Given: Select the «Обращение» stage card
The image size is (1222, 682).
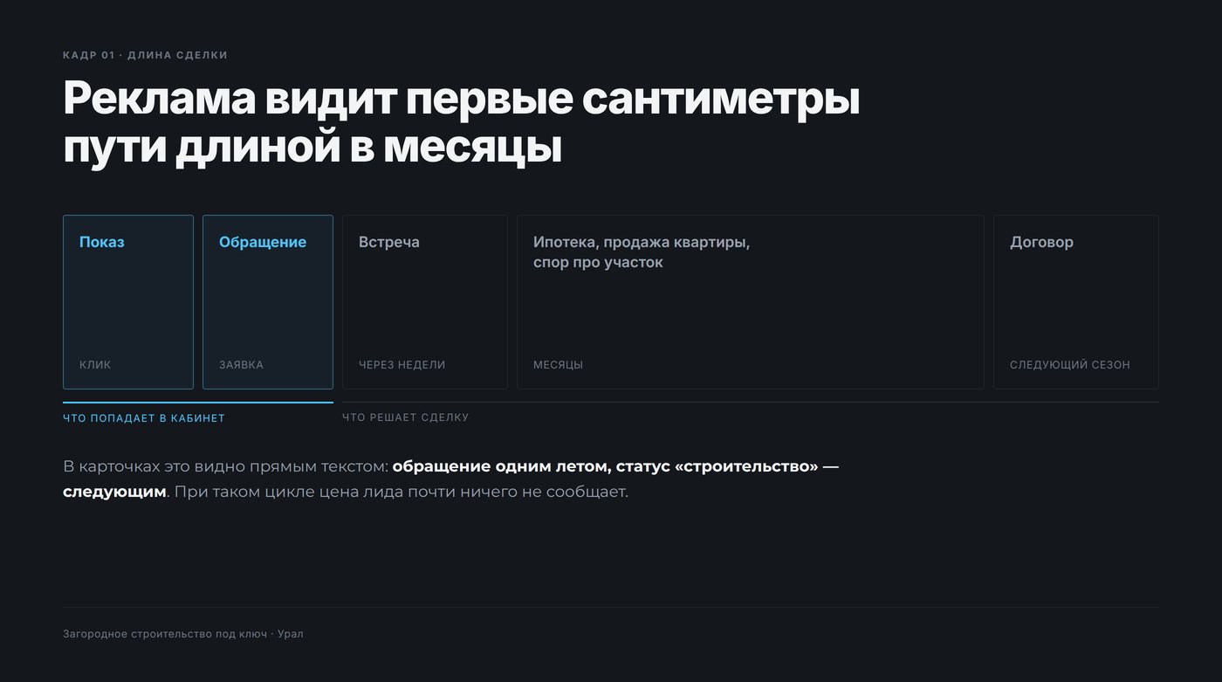Looking at the screenshot, I should [x=268, y=302].
